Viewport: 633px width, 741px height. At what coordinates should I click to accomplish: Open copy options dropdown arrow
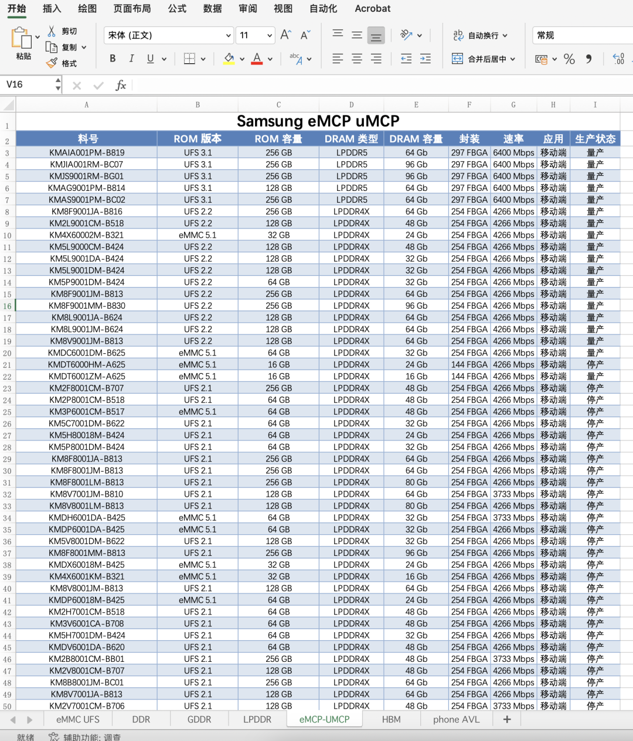click(84, 47)
